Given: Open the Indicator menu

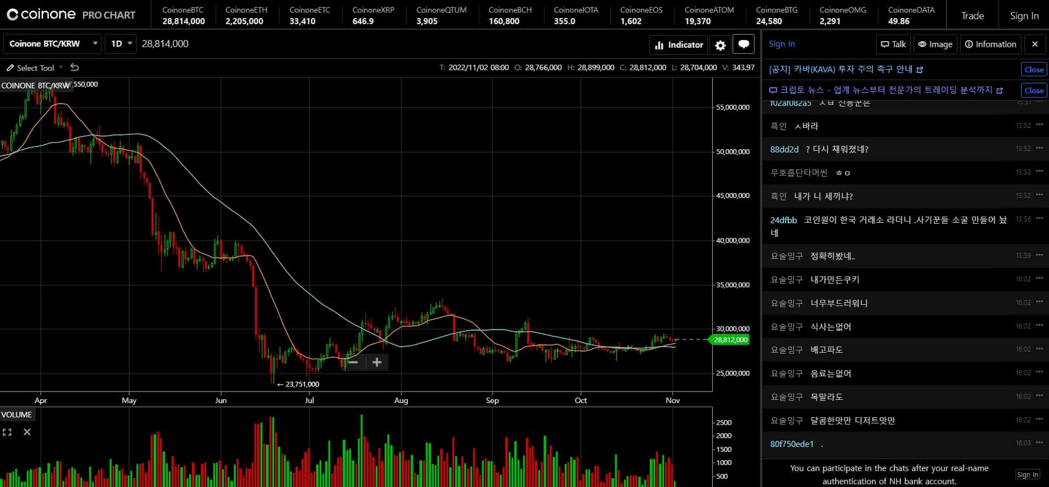Looking at the screenshot, I should [x=679, y=45].
